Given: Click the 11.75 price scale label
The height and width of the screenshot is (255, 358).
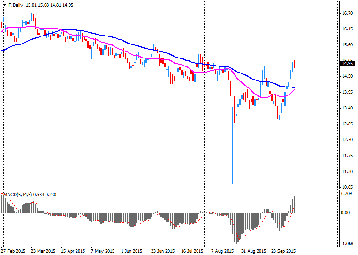Looking at the screenshot, I should click(348, 156).
